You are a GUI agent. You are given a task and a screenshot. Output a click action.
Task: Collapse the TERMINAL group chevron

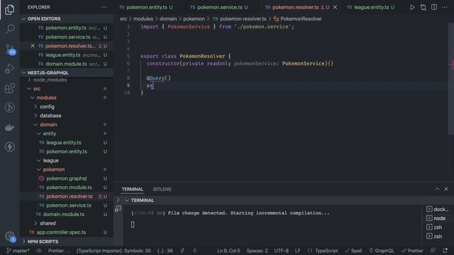coord(127,200)
